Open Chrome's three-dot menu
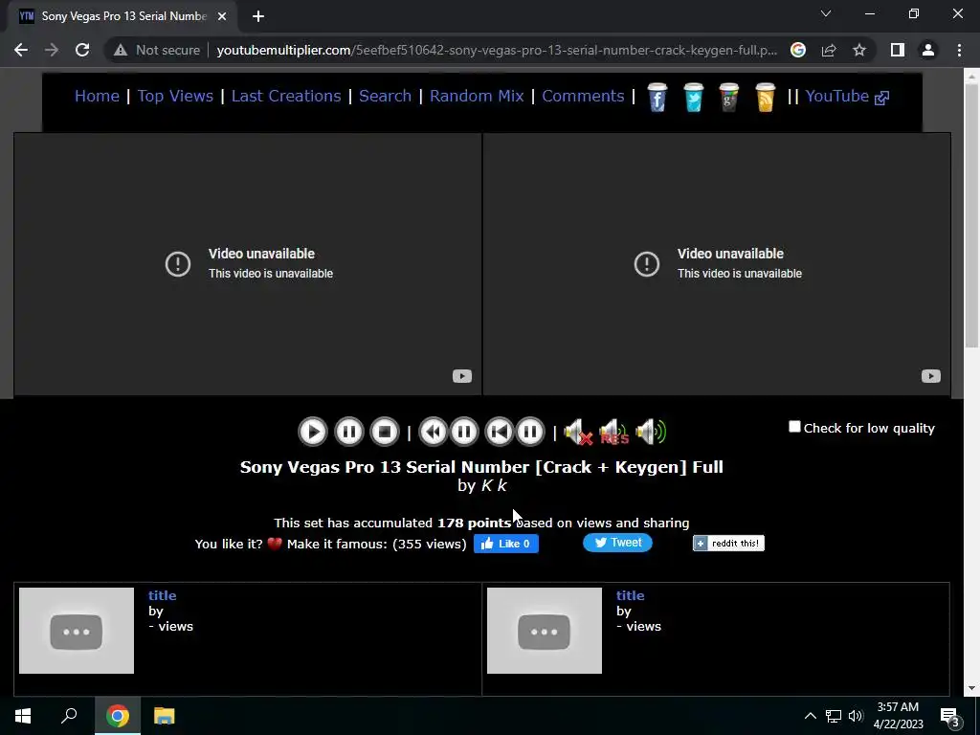980x735 pixels. [x=959, y=50]
